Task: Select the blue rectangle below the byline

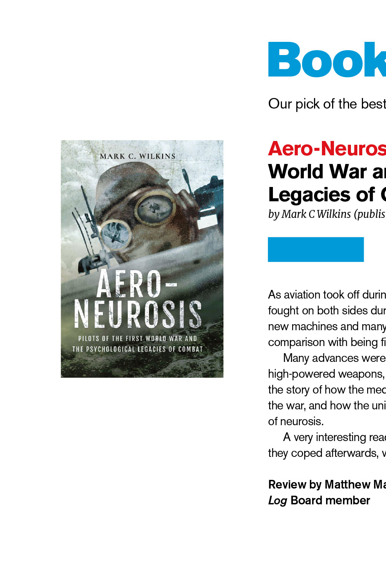Action: point(316,249)
